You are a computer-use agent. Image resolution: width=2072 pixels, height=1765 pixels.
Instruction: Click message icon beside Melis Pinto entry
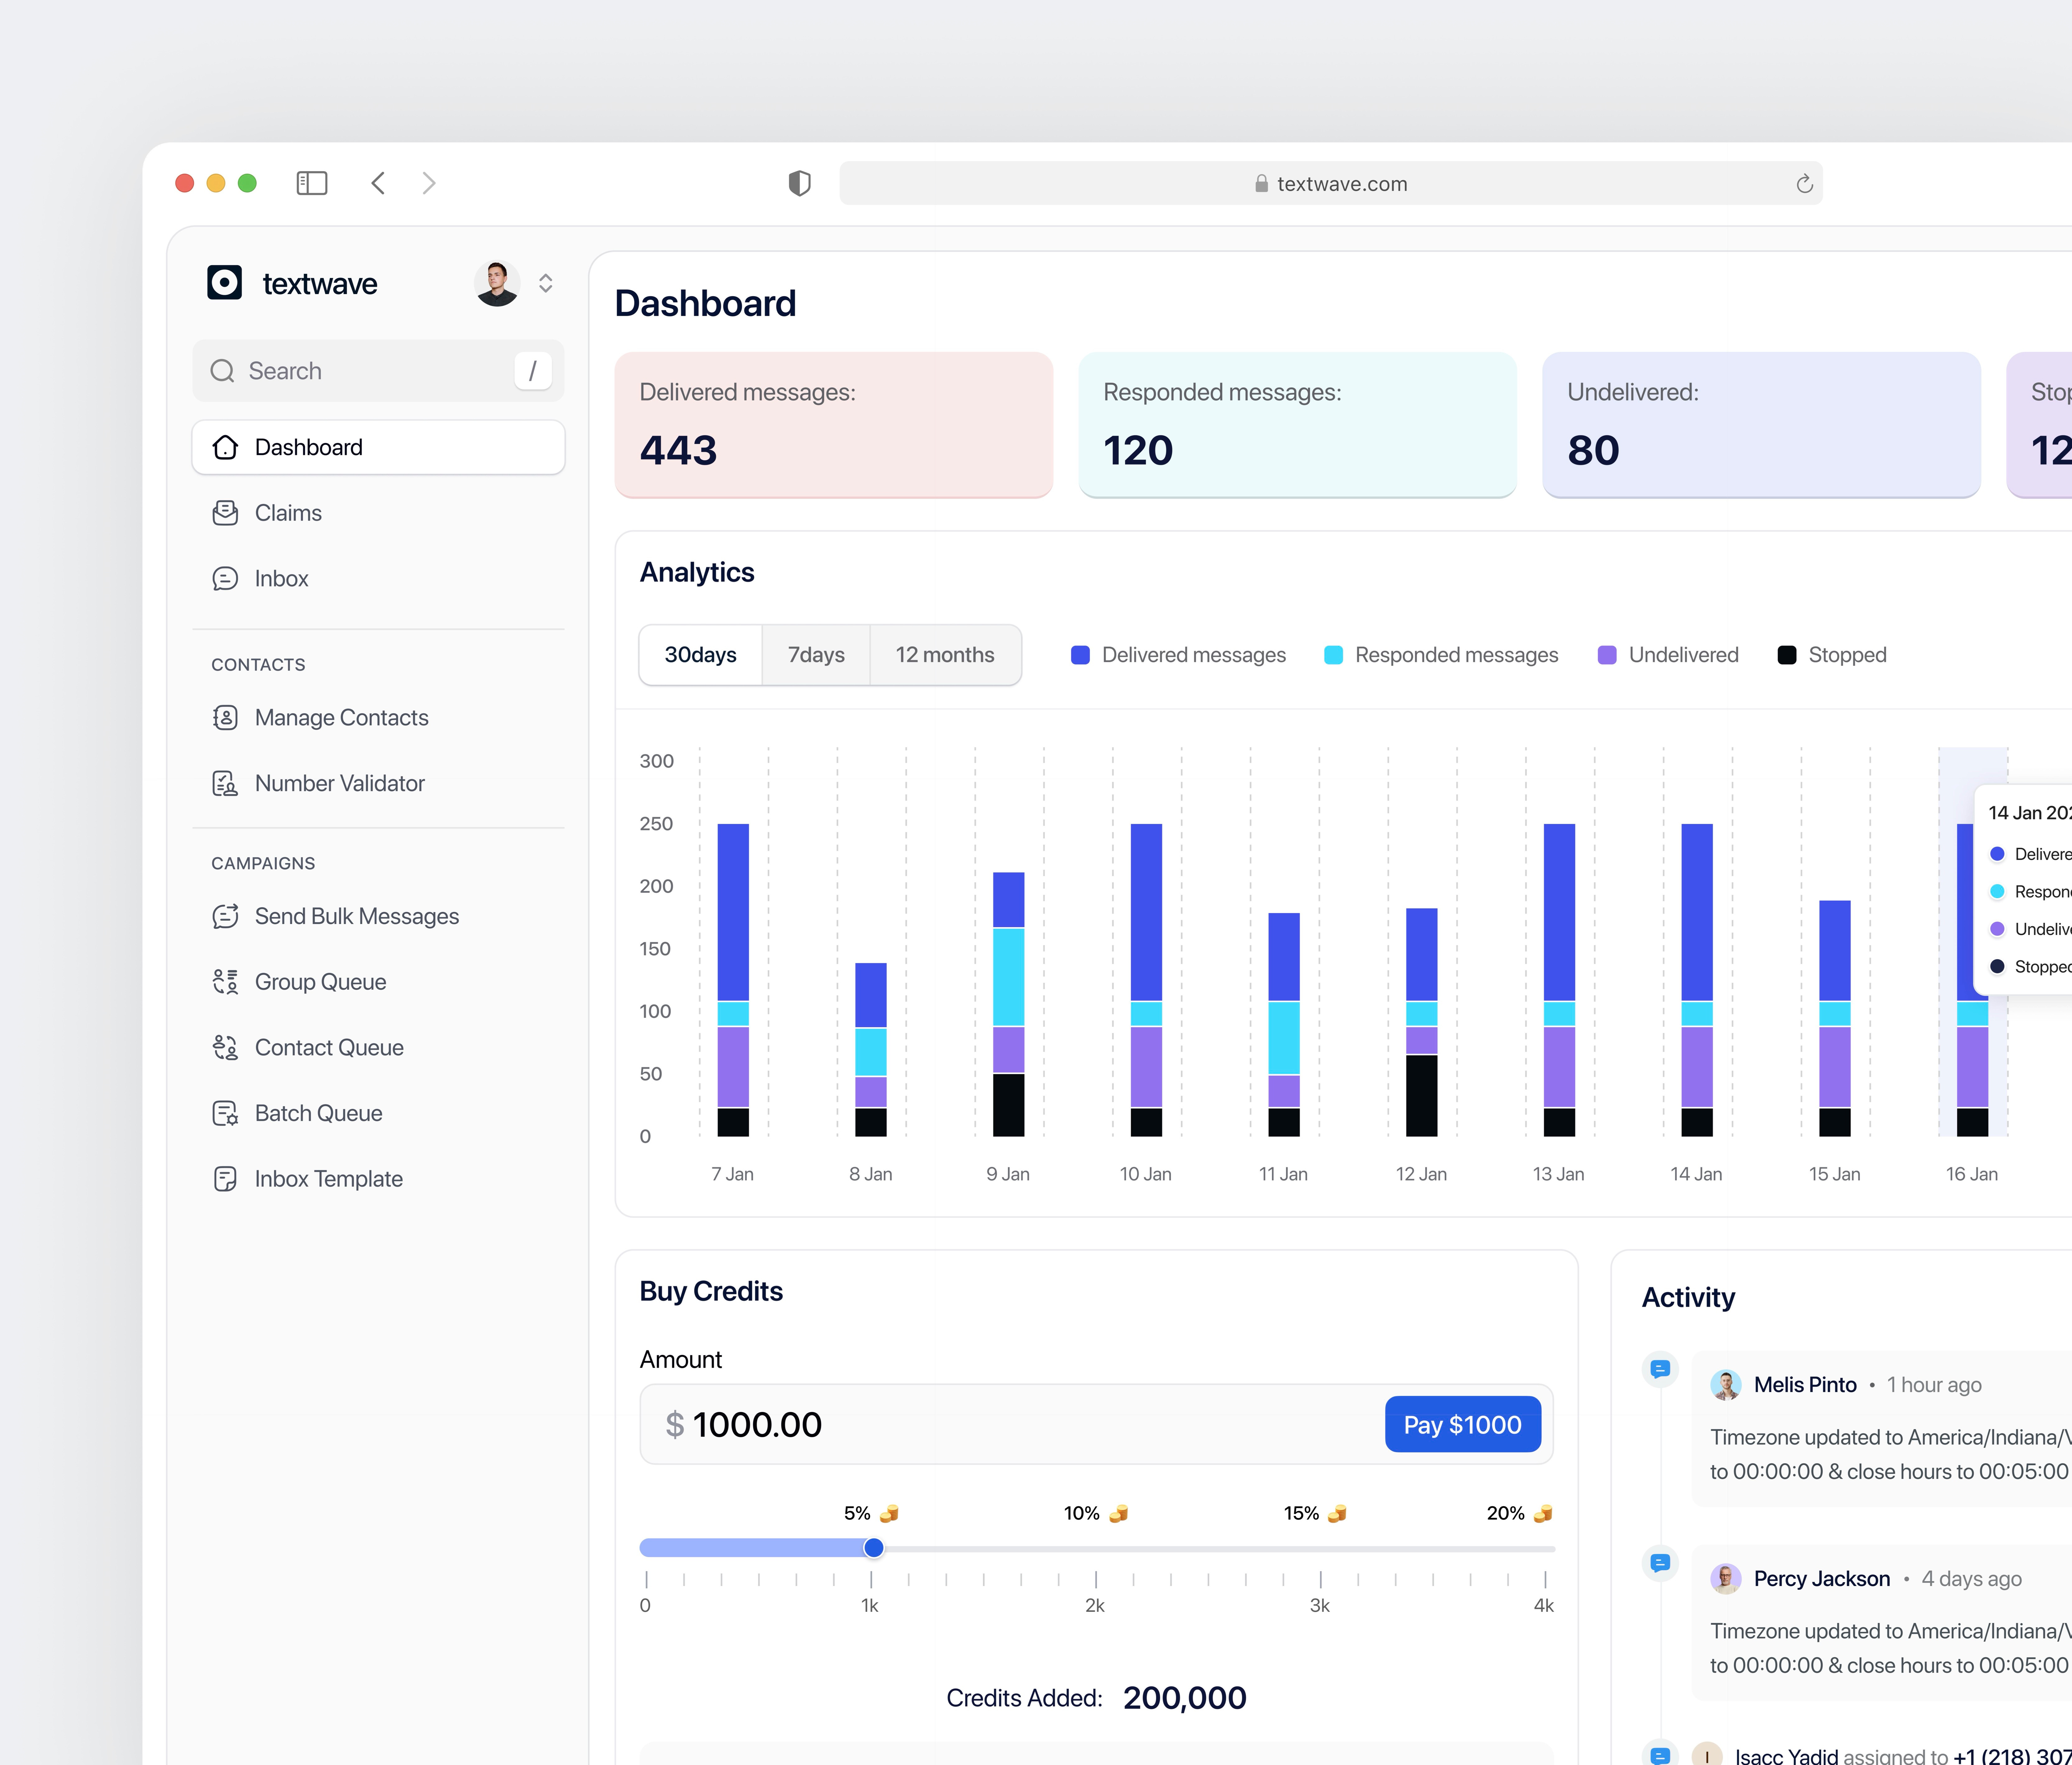click(x=1660, y=1369)
